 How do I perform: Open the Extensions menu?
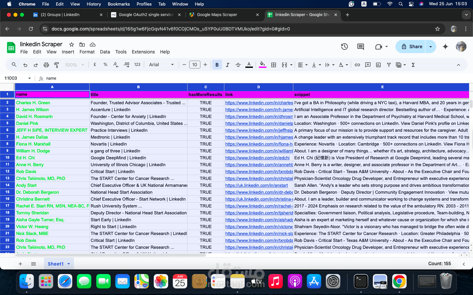(x=143, y=52)
